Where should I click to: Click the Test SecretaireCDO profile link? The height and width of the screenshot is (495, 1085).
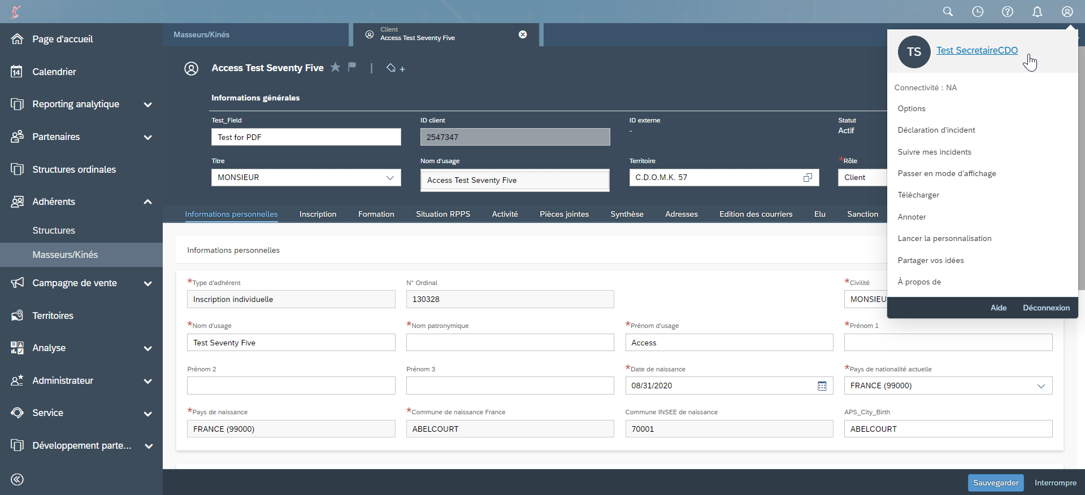tap(976, 50)
